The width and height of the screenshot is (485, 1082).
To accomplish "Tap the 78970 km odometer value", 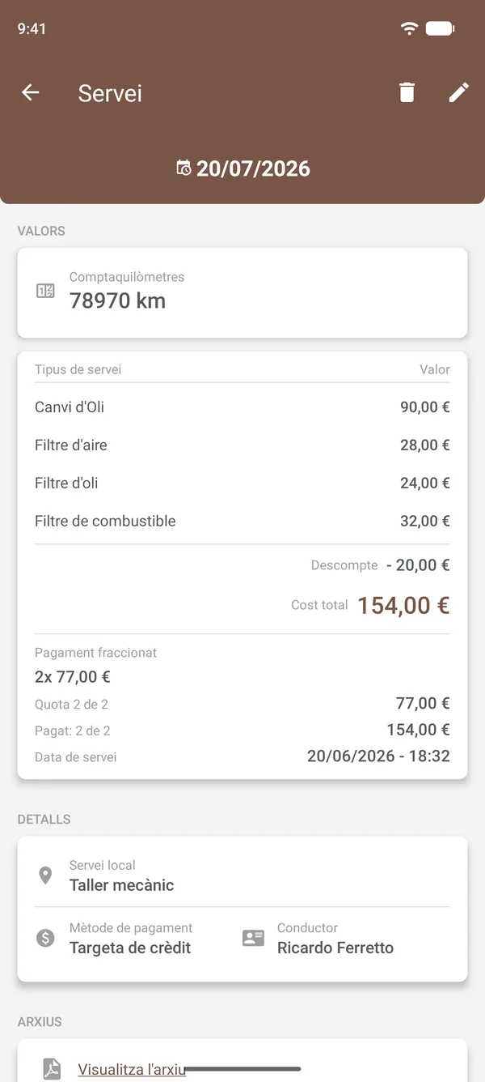I will coord(117,300).
